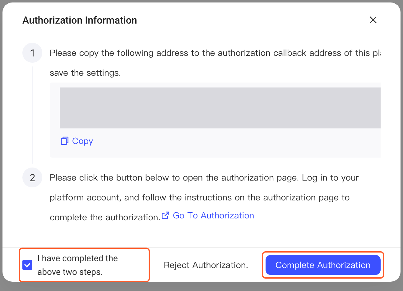
Task: Open the Go To Authorization link
Action: coord(213,215)
